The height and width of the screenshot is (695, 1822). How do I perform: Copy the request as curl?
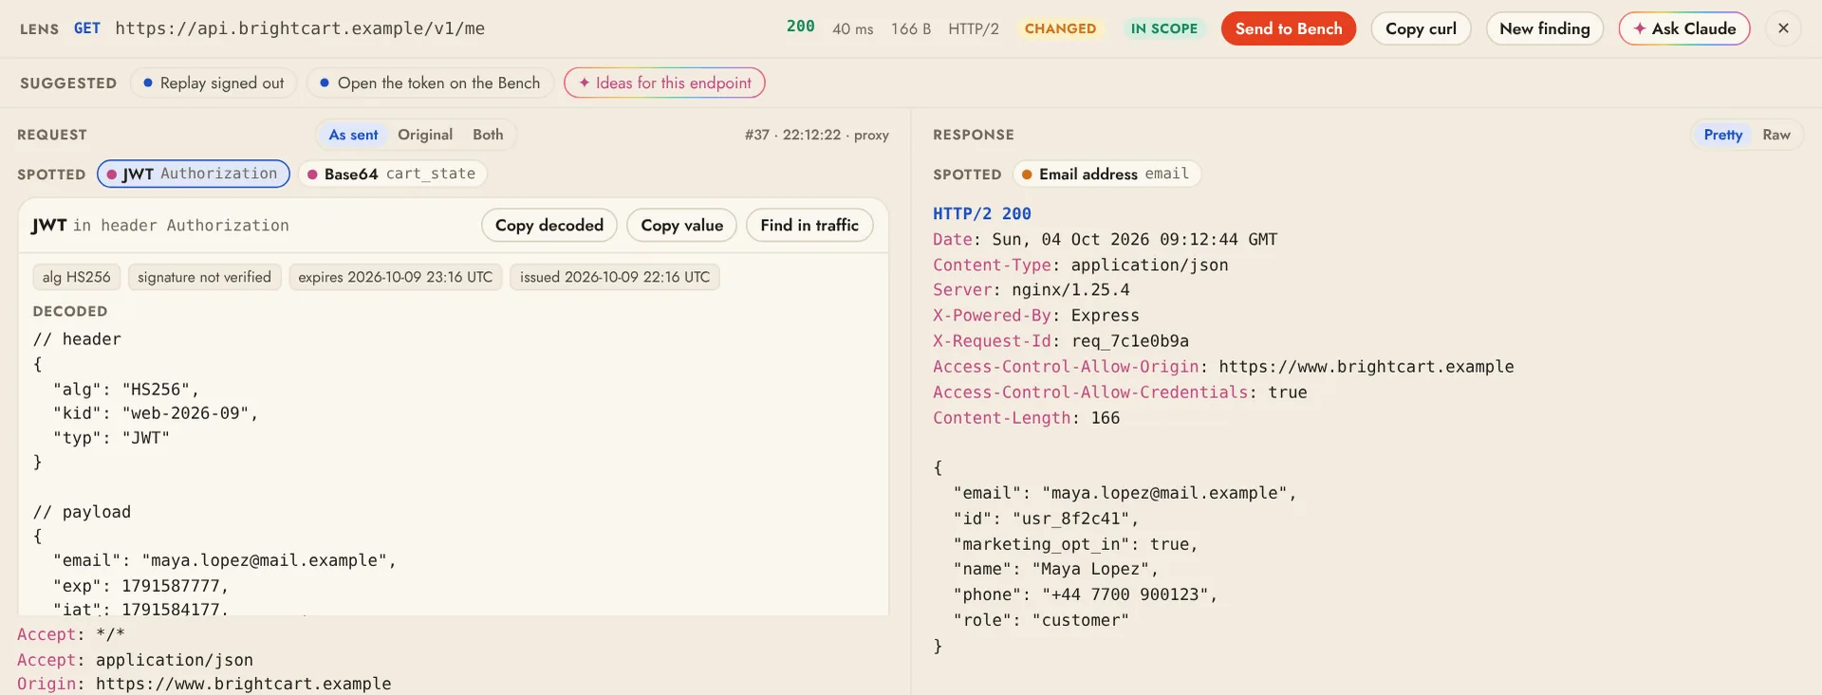coord(1421,28)
